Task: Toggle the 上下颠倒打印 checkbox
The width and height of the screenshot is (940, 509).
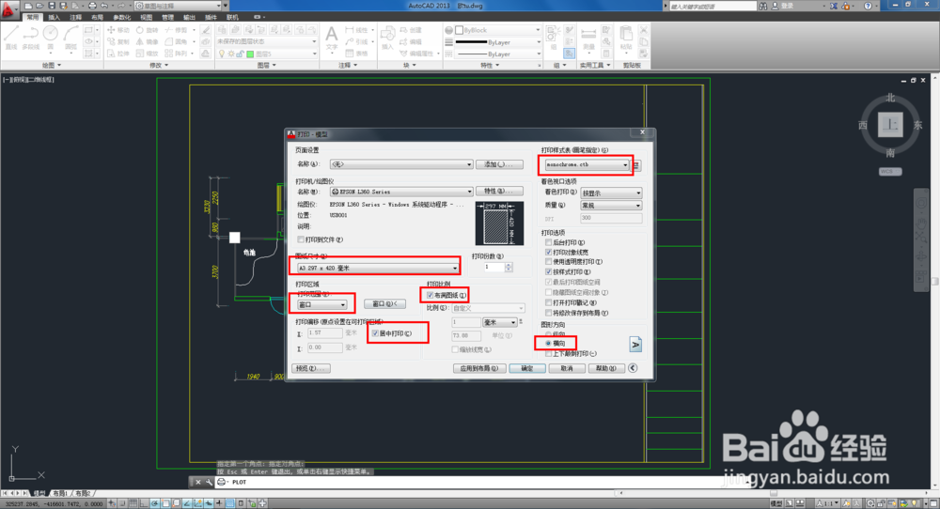Action: coord(549,354)
